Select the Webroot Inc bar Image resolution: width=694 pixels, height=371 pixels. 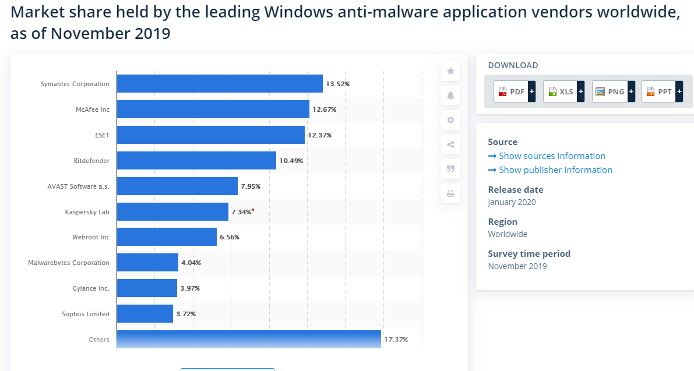[x=167, y=237]
